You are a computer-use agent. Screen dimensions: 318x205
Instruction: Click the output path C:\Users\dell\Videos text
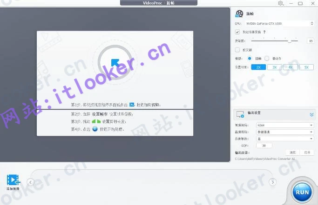point(265,159)
